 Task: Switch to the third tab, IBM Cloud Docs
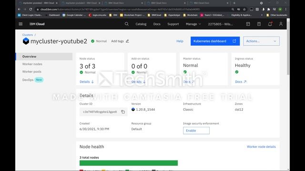pos(123,3)
